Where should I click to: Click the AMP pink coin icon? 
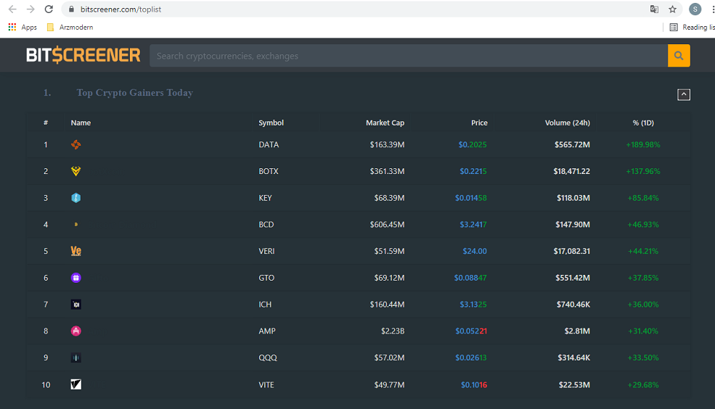point(75,331)
